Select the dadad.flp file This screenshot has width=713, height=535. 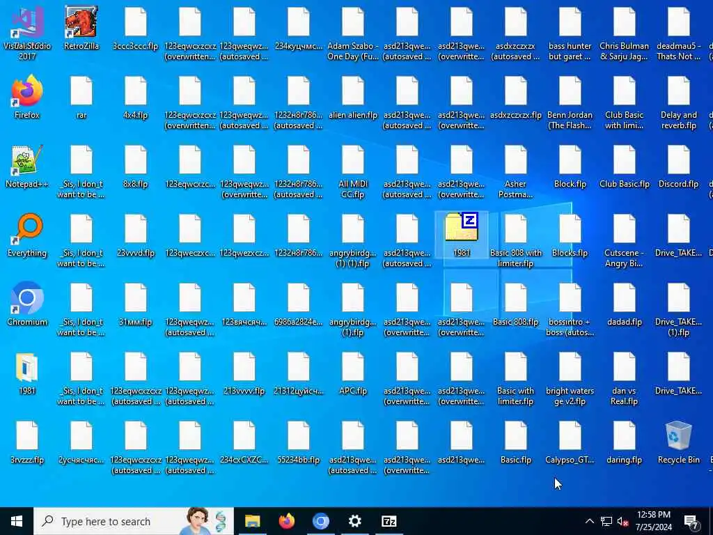[x=625, y=305]
